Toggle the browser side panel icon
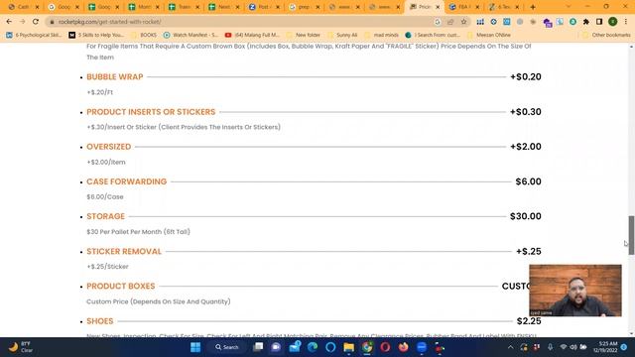 tap(599, 22)
